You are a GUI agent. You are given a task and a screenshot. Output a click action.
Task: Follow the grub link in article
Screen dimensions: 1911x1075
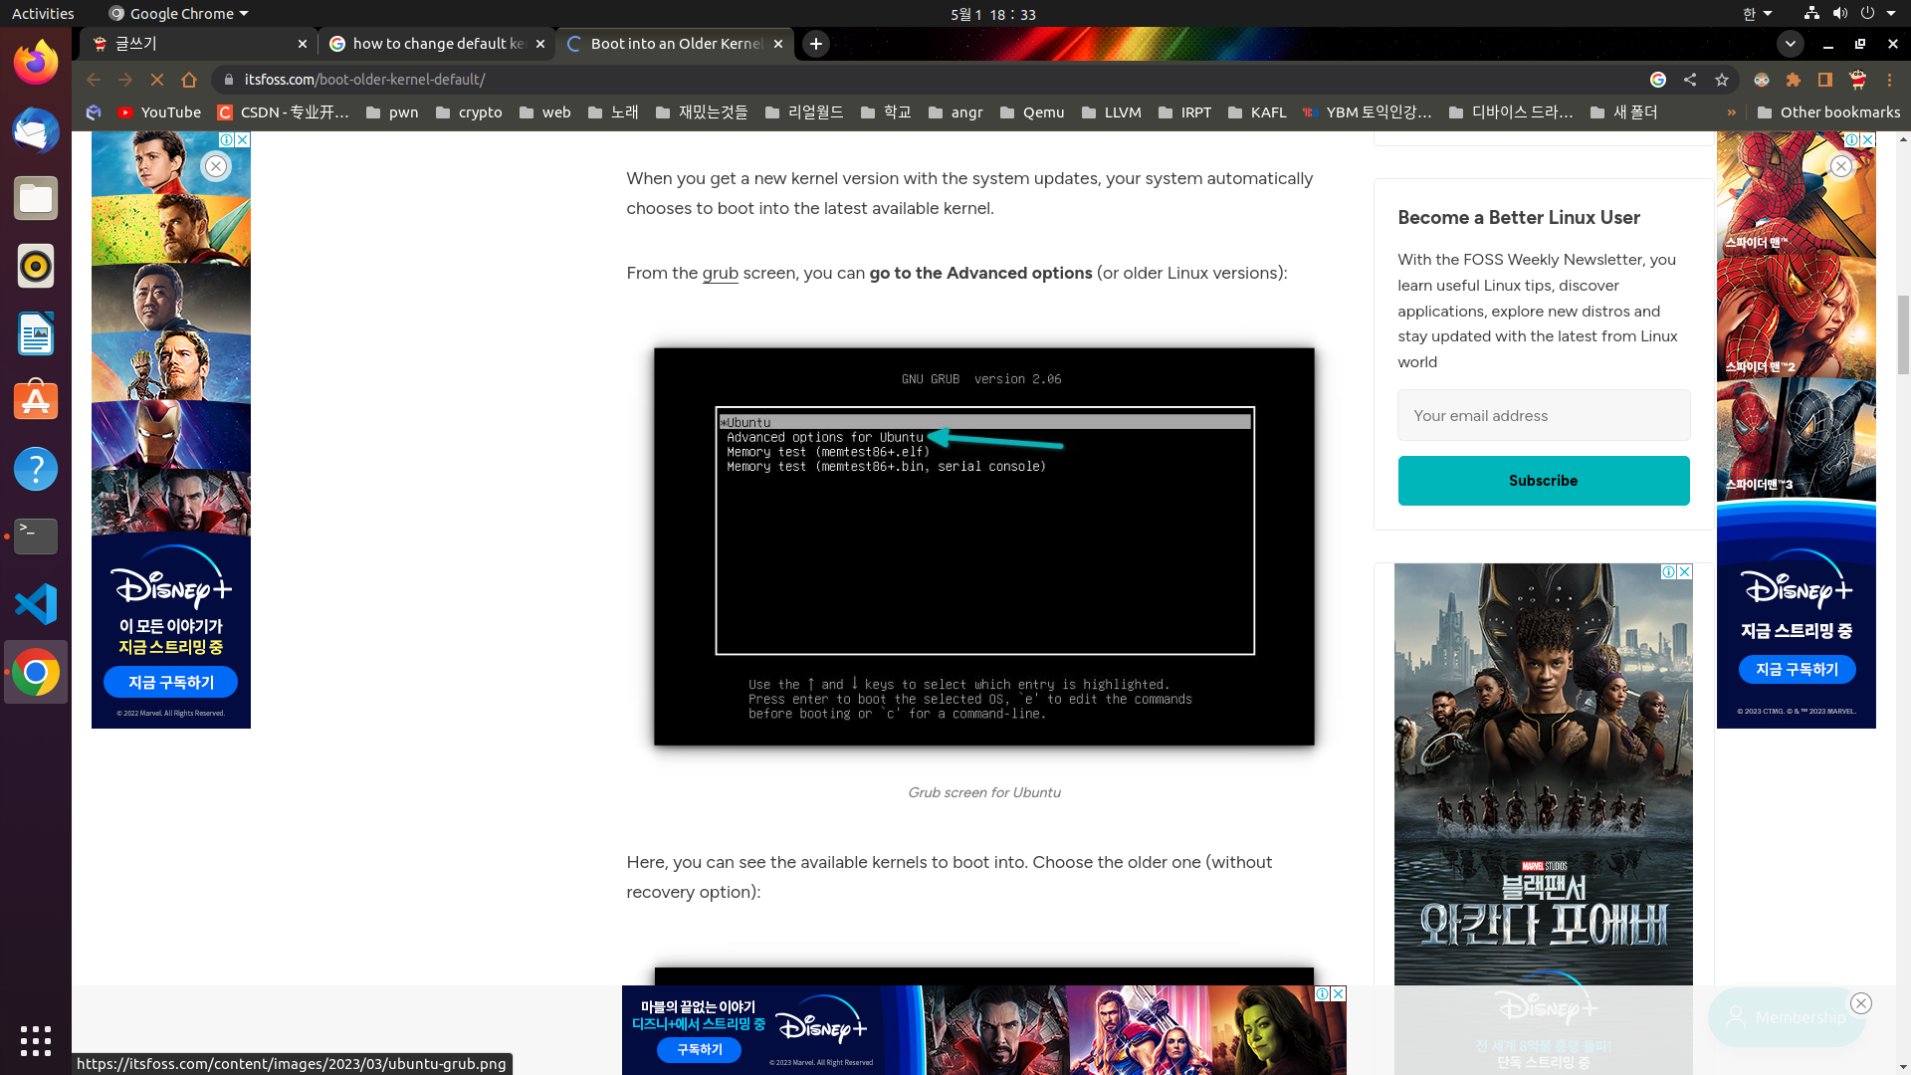(720, 273)
